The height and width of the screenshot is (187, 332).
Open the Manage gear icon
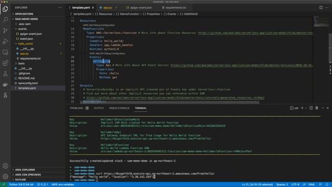(5, 177)
